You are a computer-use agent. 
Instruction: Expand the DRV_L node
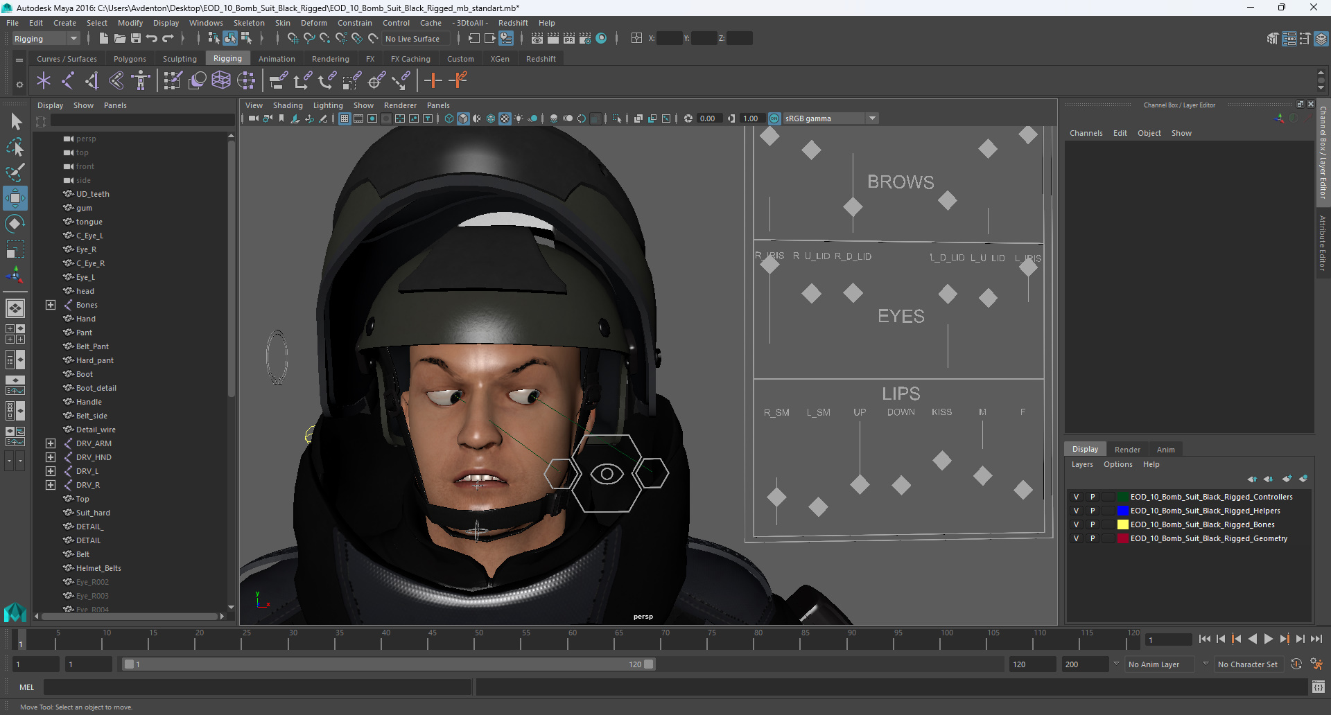click(x=51, y=471)
